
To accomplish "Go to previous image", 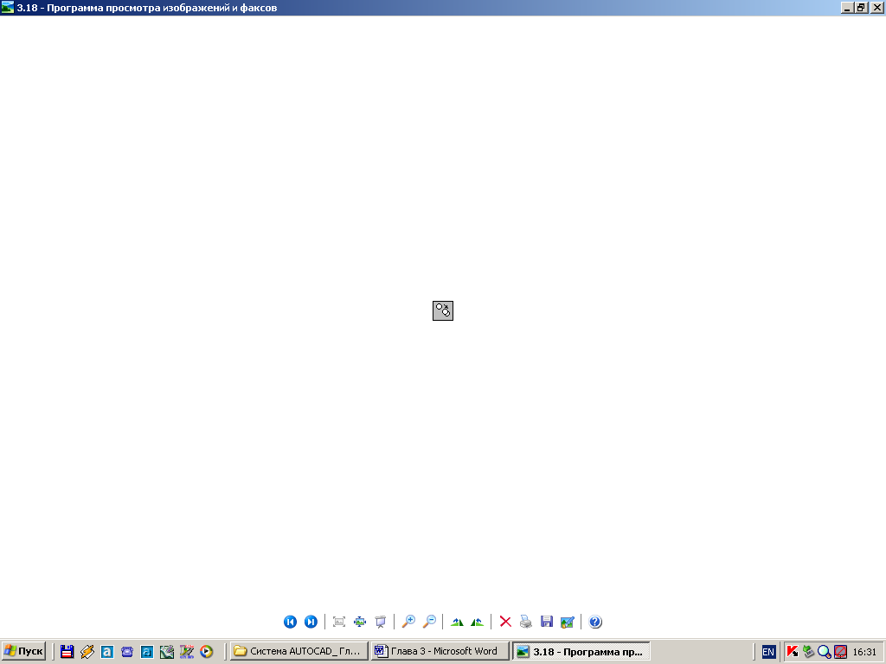I will tap(290, 622).
